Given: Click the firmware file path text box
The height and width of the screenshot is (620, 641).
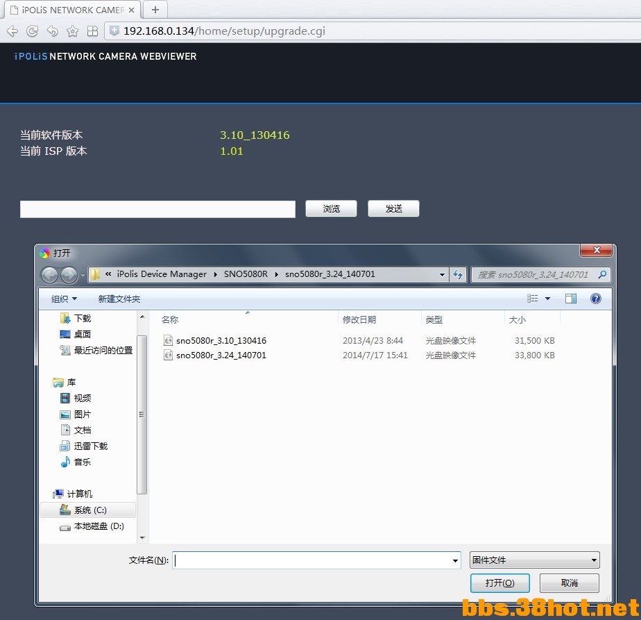Looking at the screenshot, I should tap(157, 209).
